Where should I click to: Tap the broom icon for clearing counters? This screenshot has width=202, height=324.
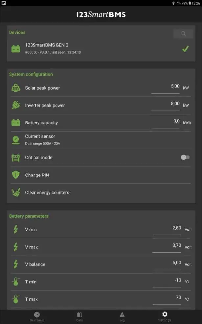click(x=16, y=192)
